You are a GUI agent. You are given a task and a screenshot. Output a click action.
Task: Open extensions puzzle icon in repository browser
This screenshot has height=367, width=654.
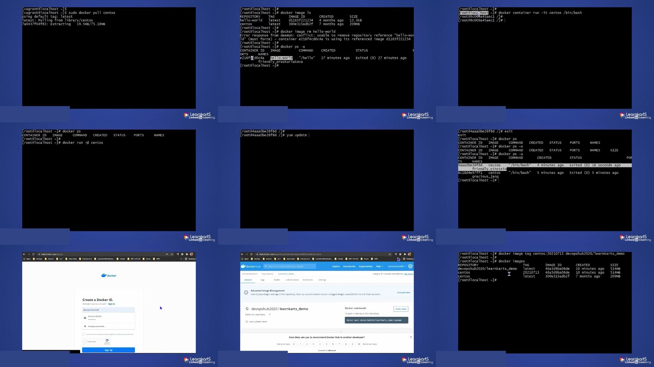405,254
